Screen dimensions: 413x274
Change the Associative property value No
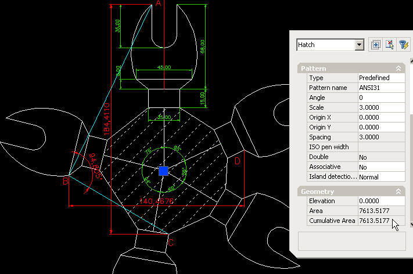click(382, 167)
